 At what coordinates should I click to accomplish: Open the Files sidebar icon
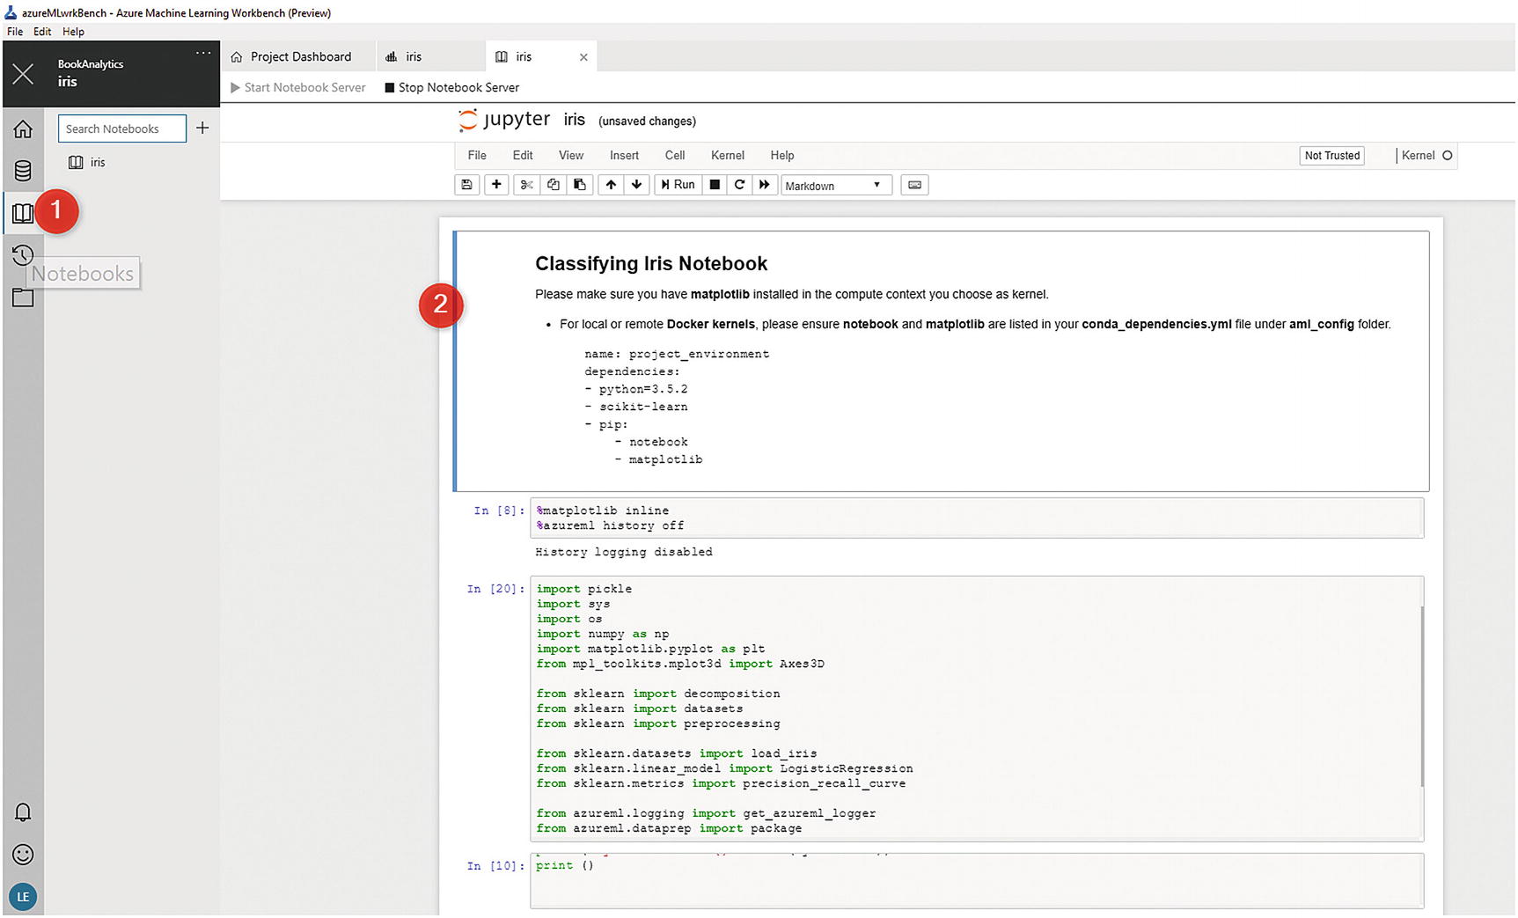[24, 298]
